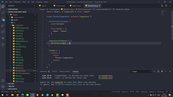173x97 pixels.
Task: Click errors and warnings status indicator
Action: click(x=18, y=92)
